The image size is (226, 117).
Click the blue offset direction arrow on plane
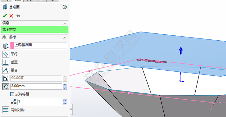tap(181, 51)
